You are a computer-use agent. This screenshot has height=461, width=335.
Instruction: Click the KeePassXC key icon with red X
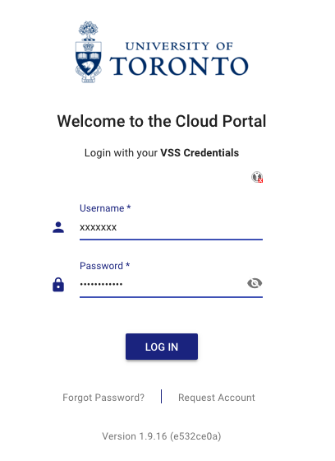pyautogui.click(x=257, y=177)
